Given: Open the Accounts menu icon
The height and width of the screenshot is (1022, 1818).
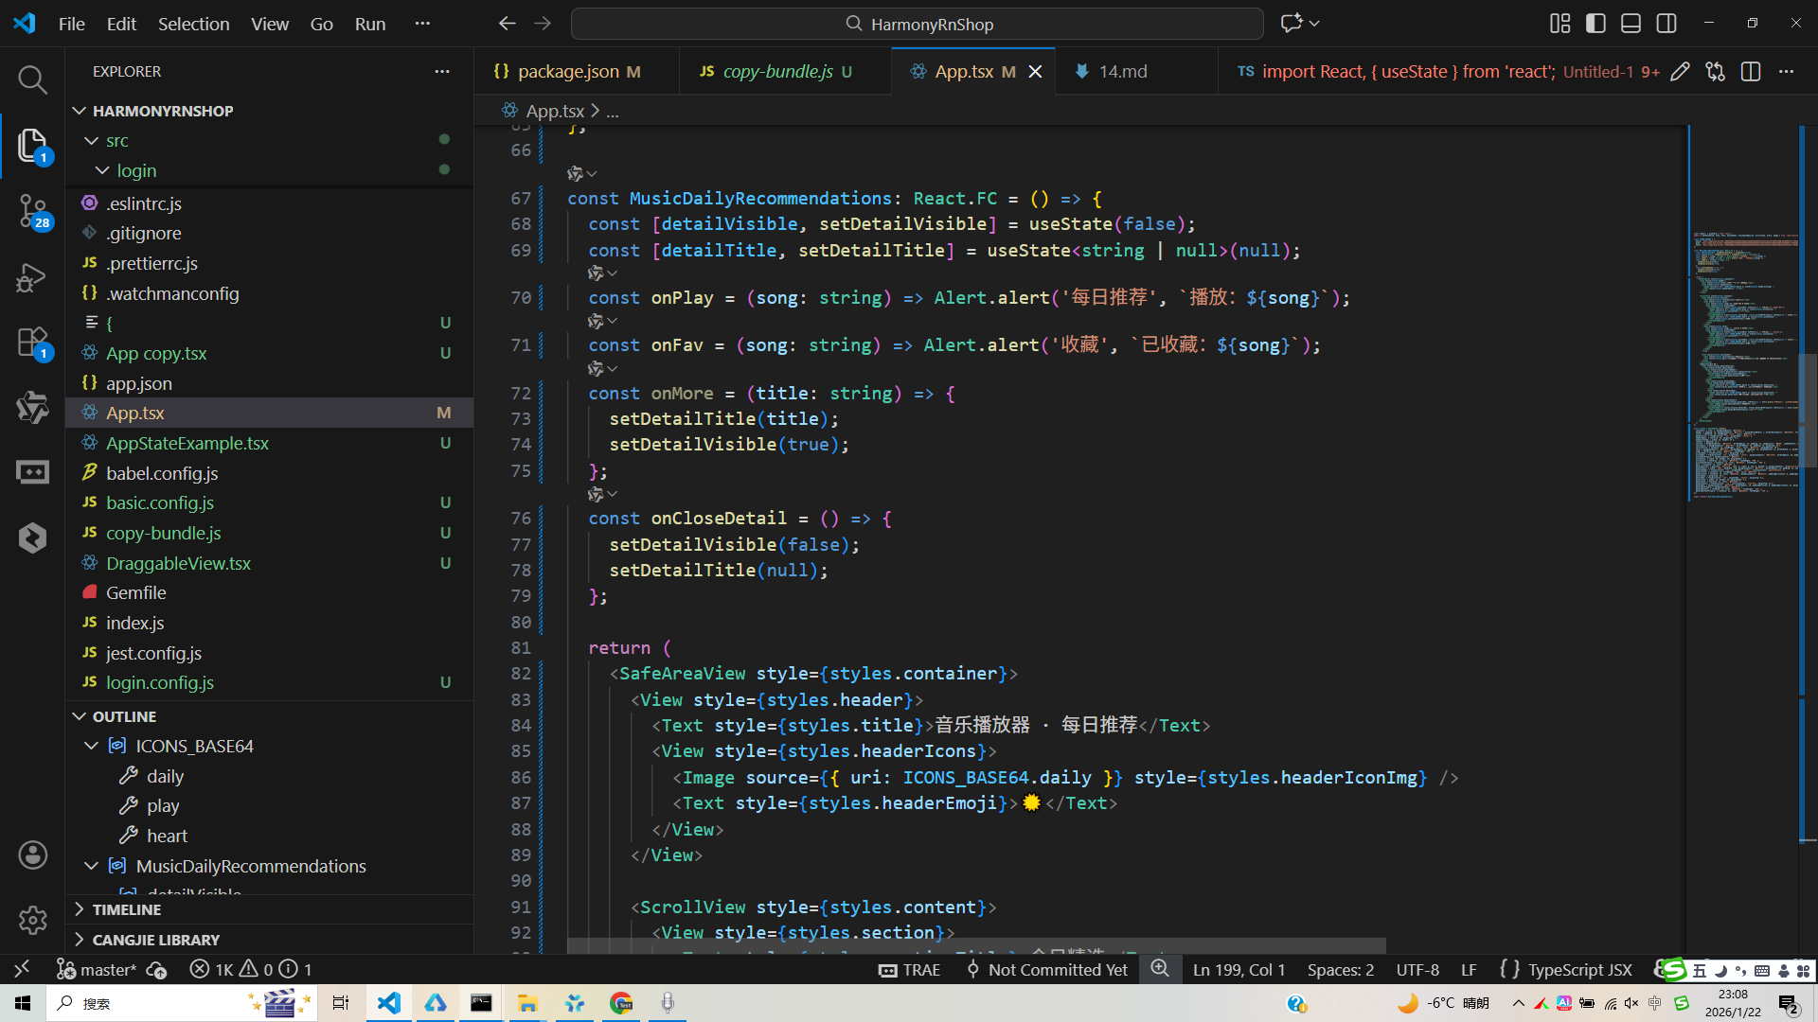Looking at the screenshot, I should 32,855.
